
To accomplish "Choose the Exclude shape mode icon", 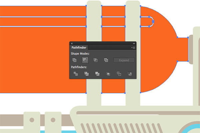I will tap(106, 60).
